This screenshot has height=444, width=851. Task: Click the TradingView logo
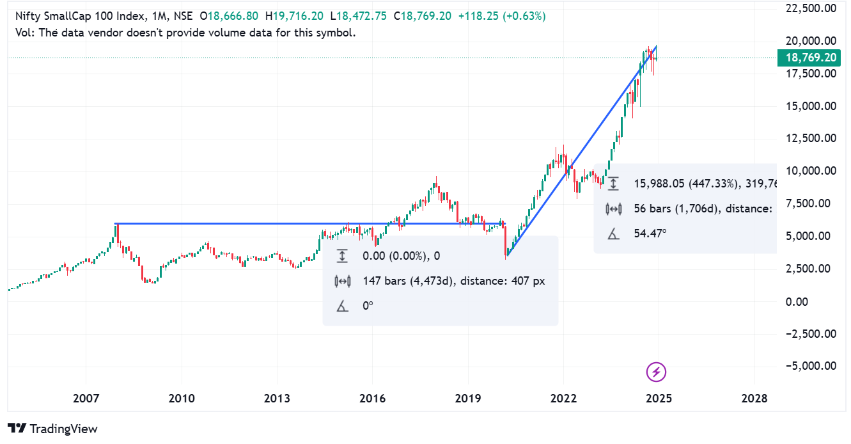click(52, 429)
